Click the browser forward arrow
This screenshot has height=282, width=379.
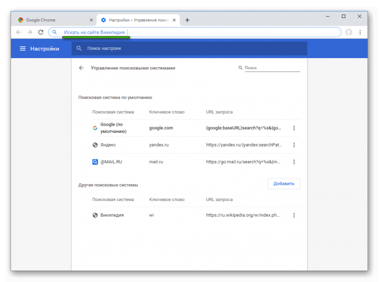pos(30,32)
